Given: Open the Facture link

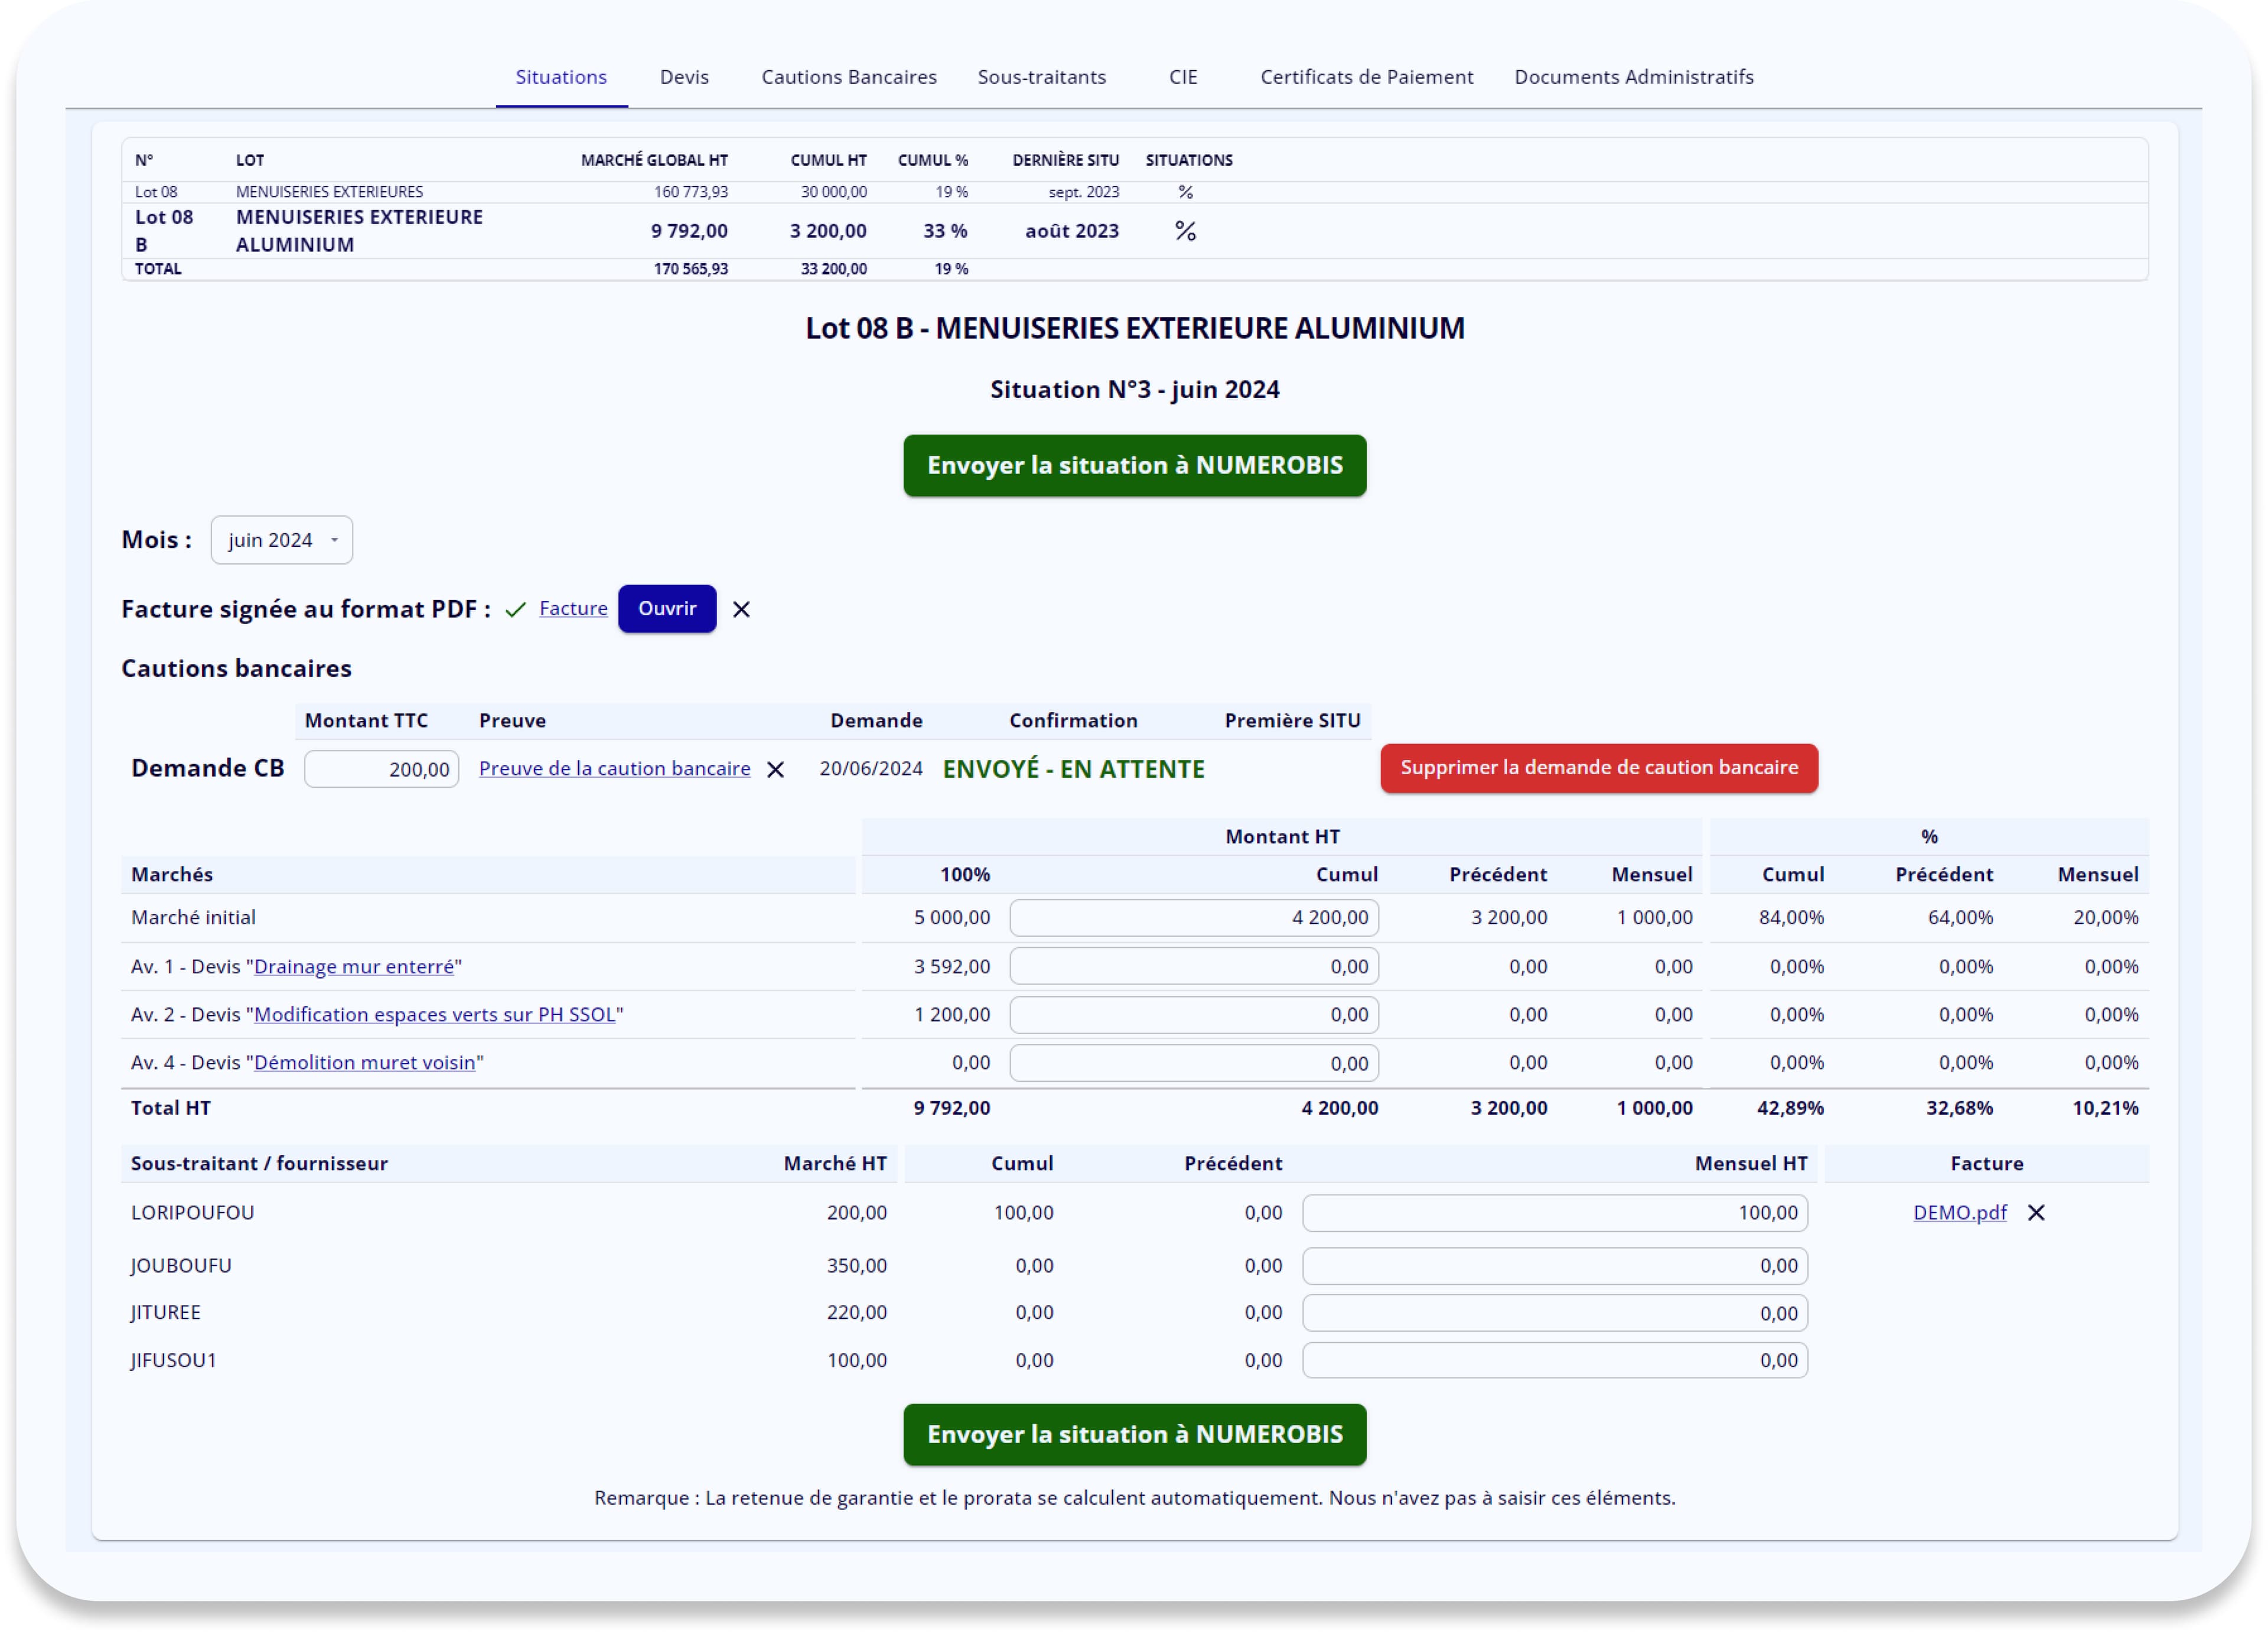Looking at the screenshot, I should click(x=573, y=608).
